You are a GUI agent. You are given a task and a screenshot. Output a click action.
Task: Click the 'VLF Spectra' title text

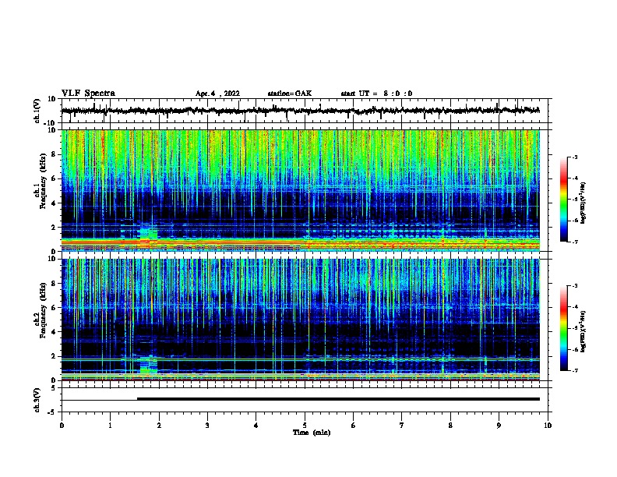88,94
